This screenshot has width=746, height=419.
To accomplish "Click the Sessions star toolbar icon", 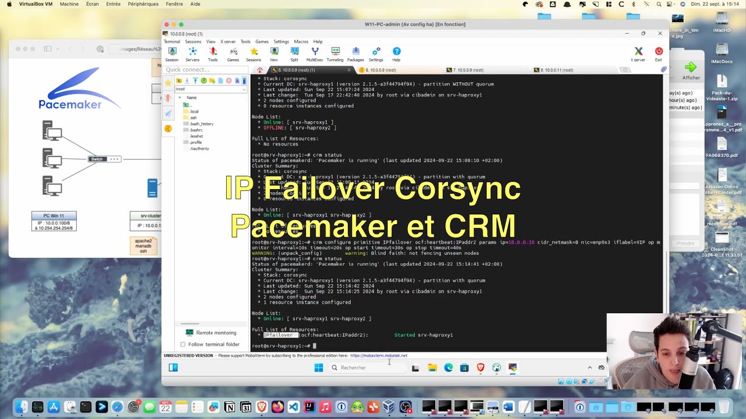I will (254, 54).
